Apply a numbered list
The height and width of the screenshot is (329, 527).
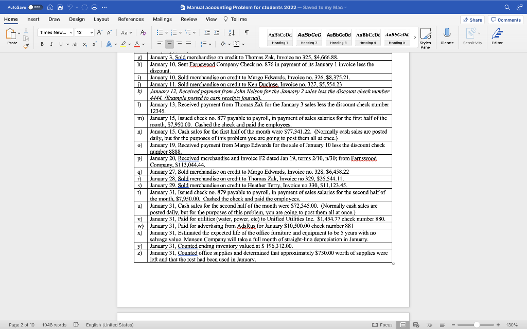point(174,32)
